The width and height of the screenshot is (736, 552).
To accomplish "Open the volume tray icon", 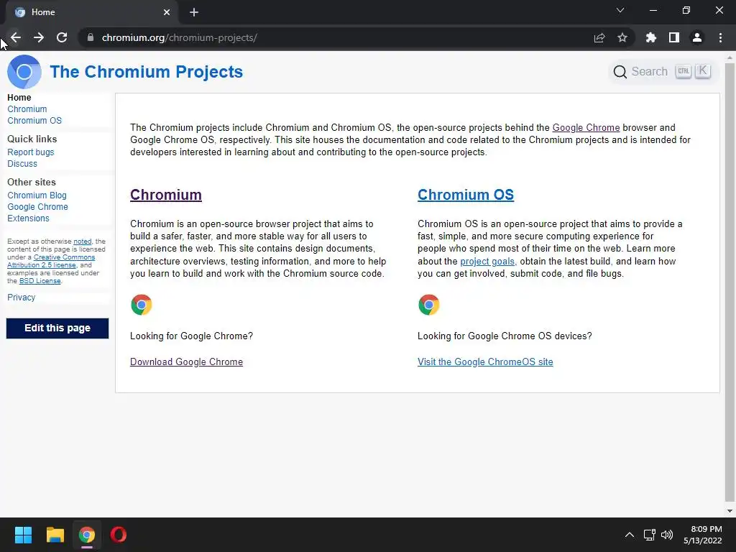I will pos(666,535).
